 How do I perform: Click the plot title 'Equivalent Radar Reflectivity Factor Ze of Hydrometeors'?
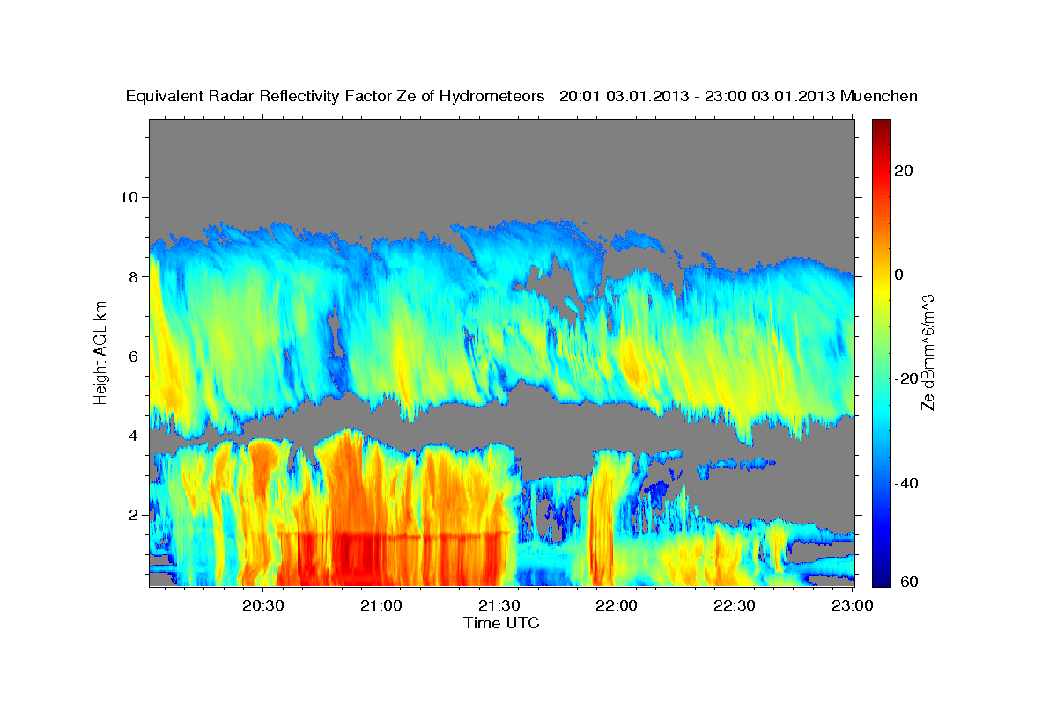point(336,96)
